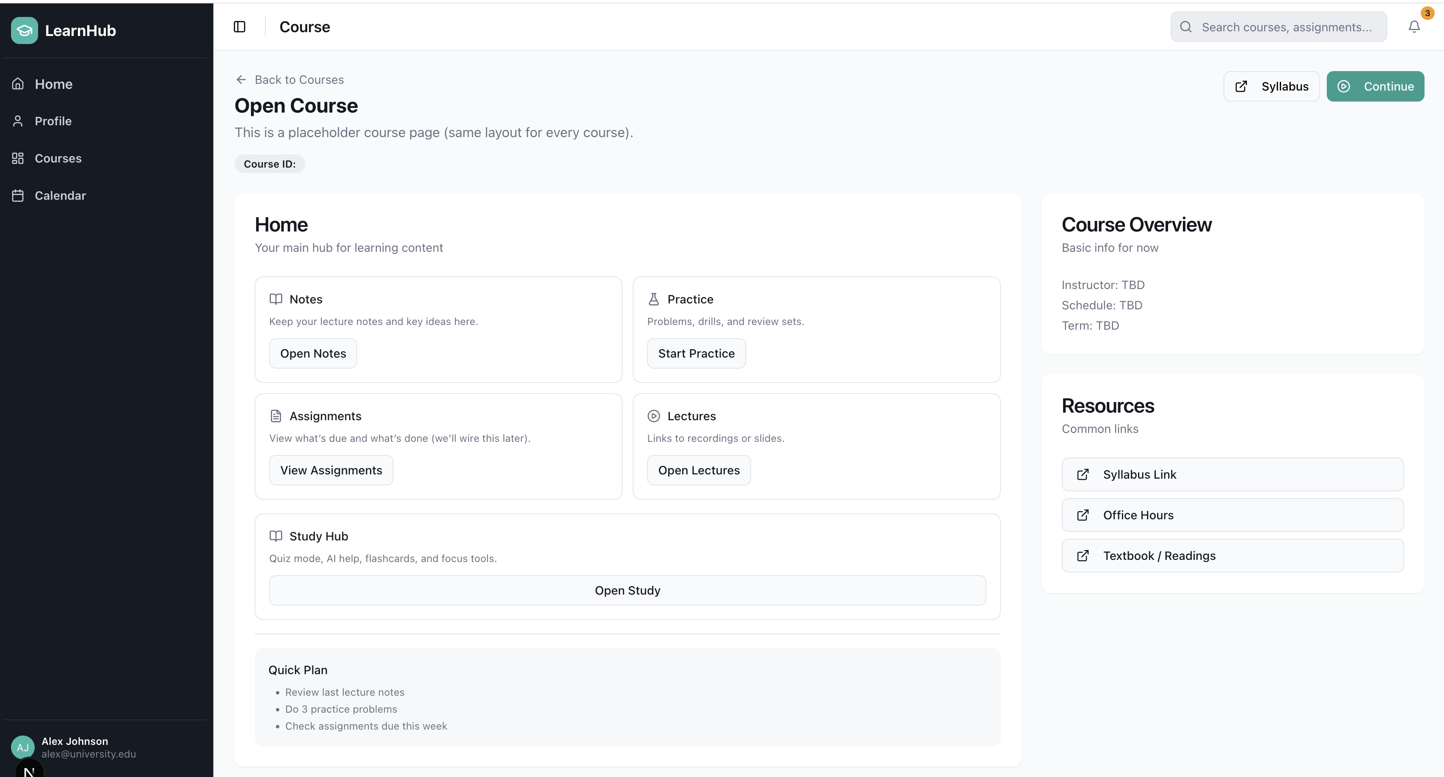This screenshot has width=1444, height=777.
Task: Click the external-link icon on Office Hours
Action: [1083, 515]
